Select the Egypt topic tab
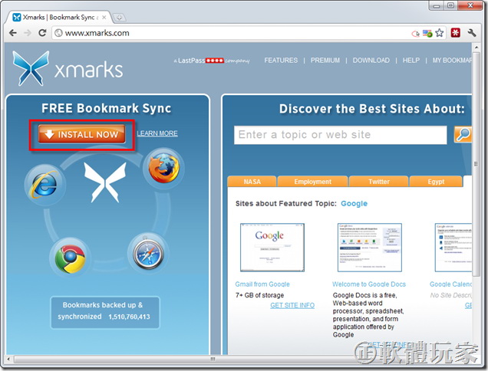Screen dimensions: 488x371 [436, 182]
